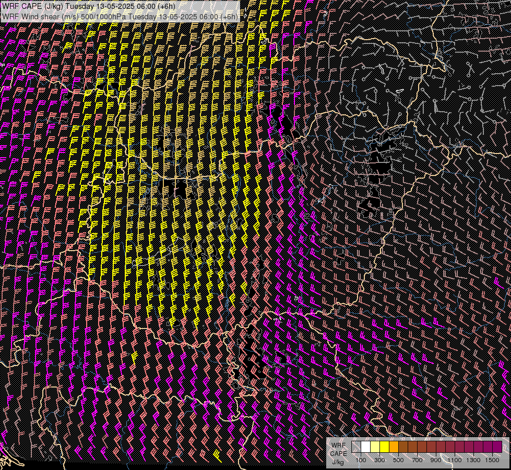Select the pale yellow legend swatch

pos(375,447)
